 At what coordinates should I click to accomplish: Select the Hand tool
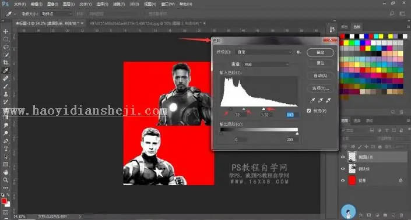(x=5, y=172)
